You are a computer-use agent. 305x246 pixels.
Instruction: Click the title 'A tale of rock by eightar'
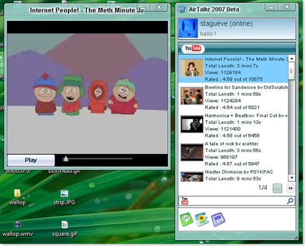click(x=231, y=144)
